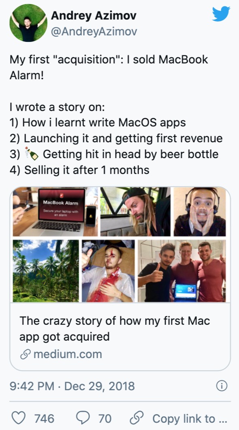The width and height of the screenshot is (239, 430).
Task: Open the three men with laptop photo
Action: [x=182, y=271]
